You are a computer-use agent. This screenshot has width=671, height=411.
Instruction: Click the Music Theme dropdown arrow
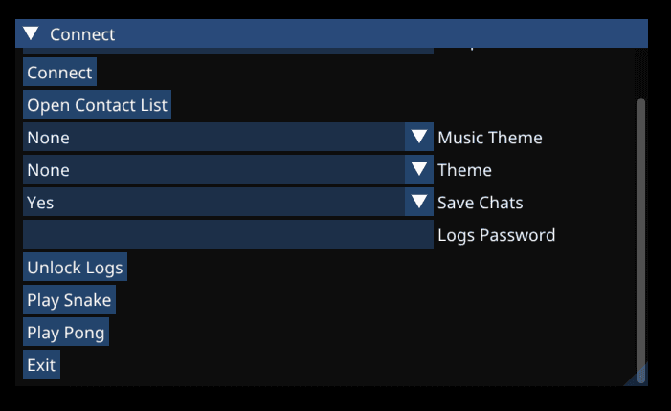point(418,138)
